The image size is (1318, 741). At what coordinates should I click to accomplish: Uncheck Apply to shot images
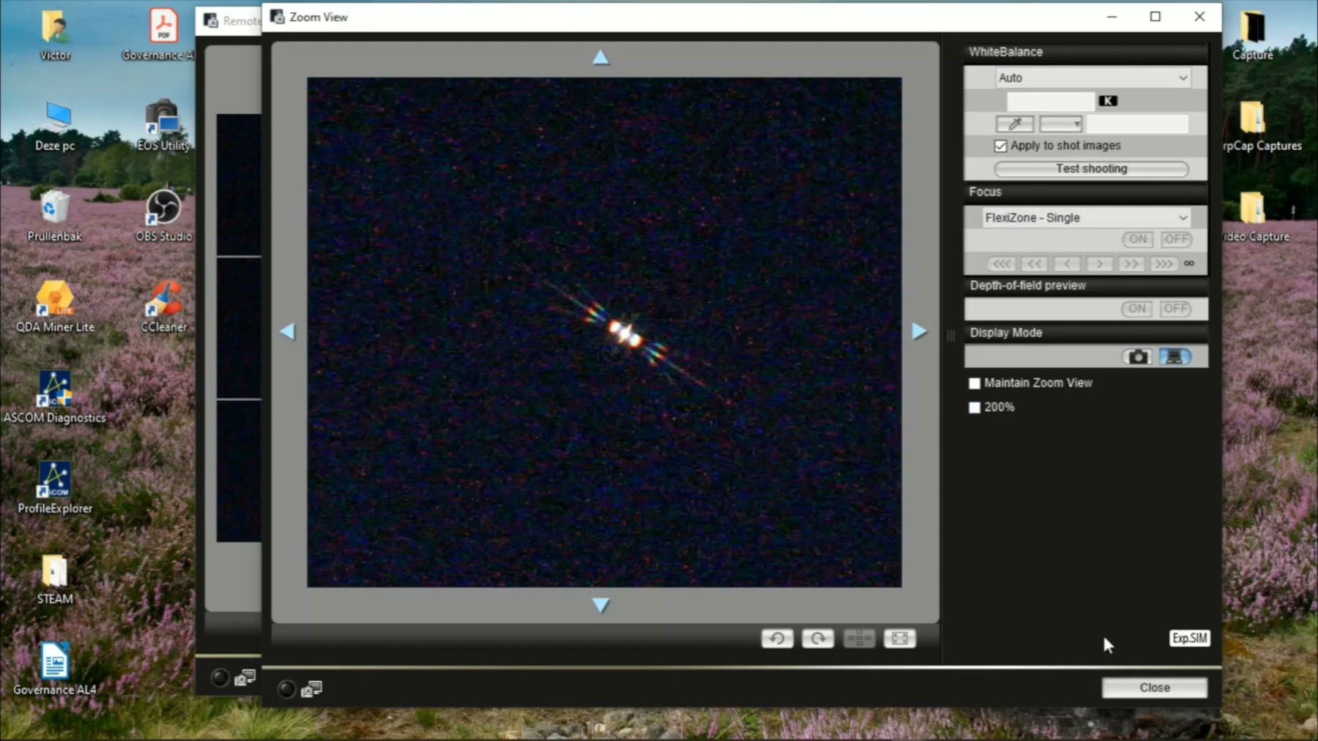[1000, 146]
